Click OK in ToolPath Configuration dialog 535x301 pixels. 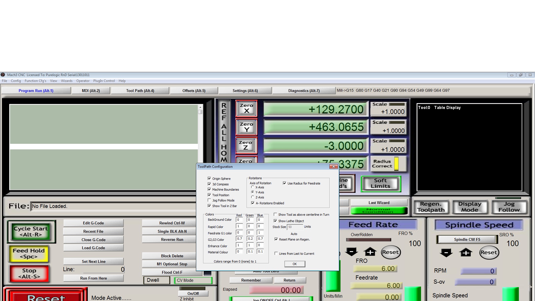[x=295, y=264]
